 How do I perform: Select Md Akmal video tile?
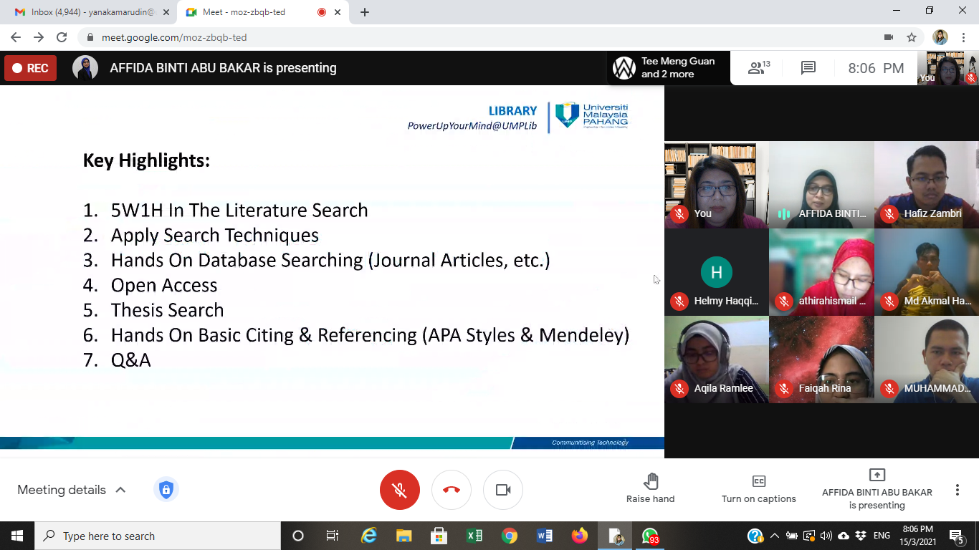[x=927, y=272]
